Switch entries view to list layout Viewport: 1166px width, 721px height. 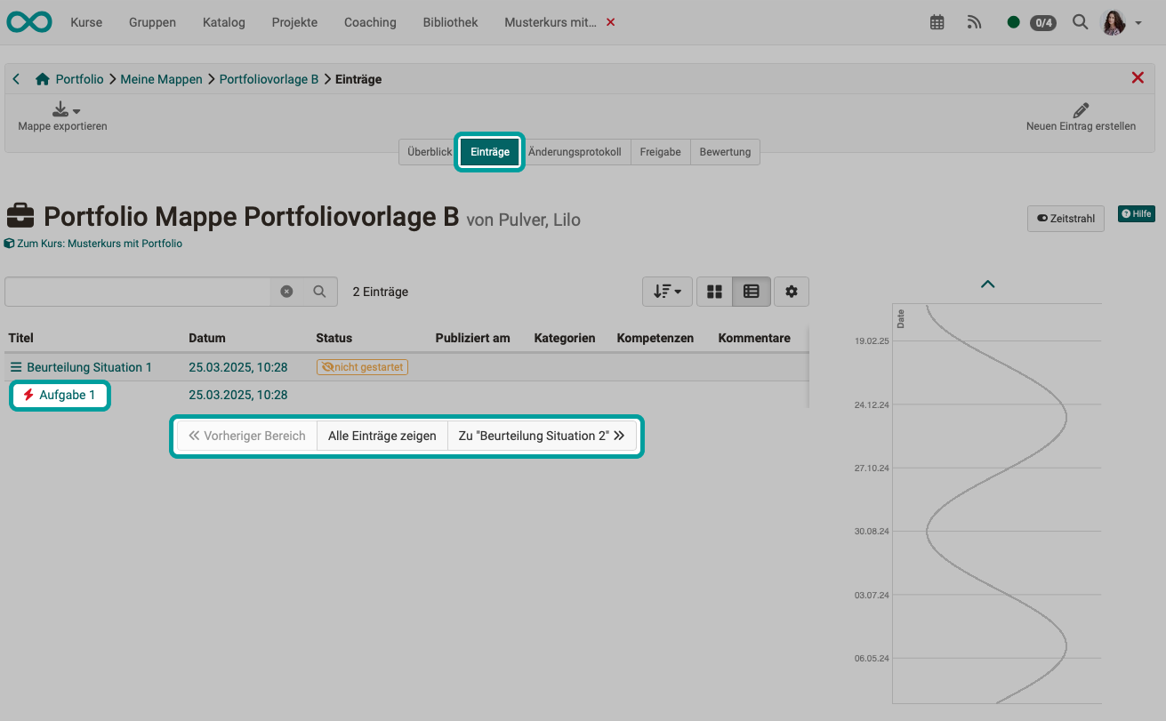coord(752,291)
